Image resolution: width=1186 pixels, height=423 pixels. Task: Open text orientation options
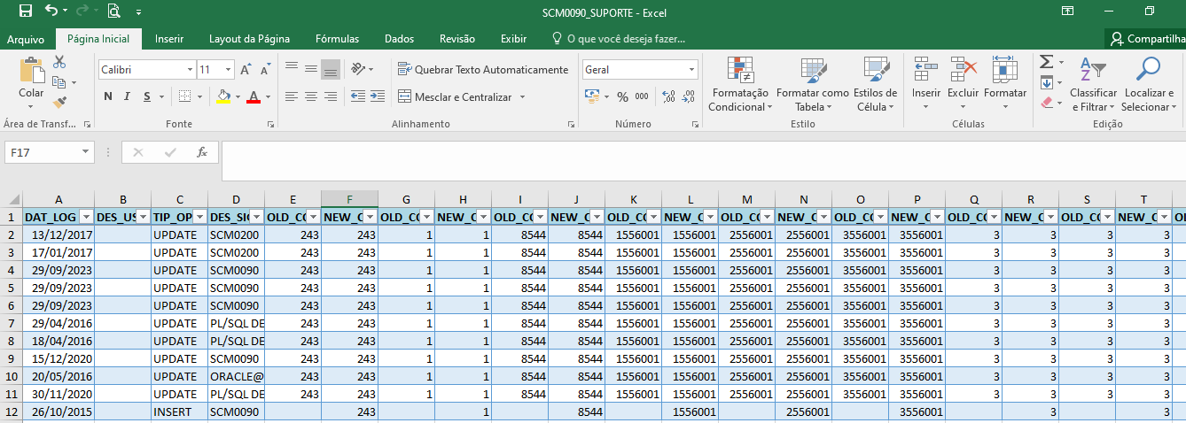(x=361, y=69)
